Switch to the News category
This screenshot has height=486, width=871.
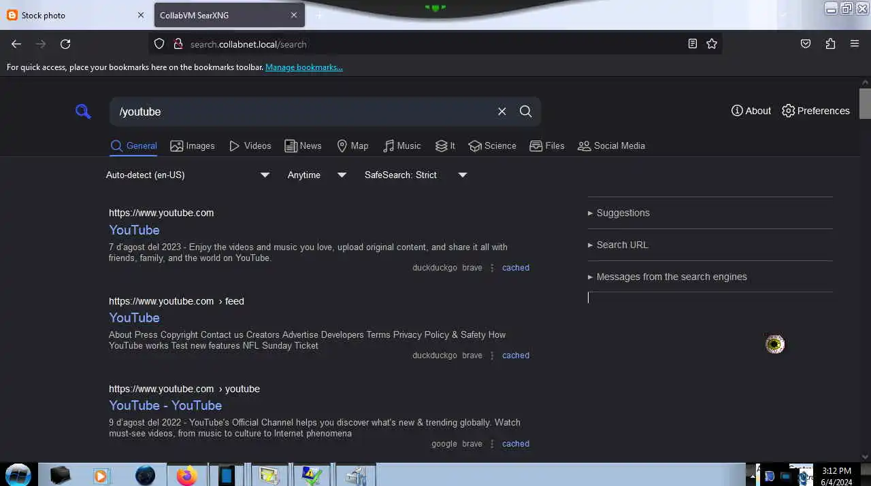(303, 145)
